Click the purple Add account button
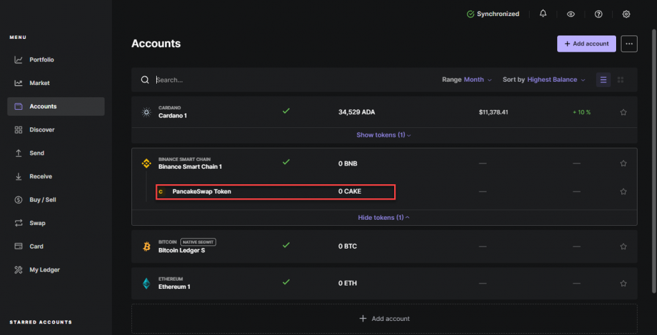This screenshot has width=657, height=335. (x=586, y=44)
